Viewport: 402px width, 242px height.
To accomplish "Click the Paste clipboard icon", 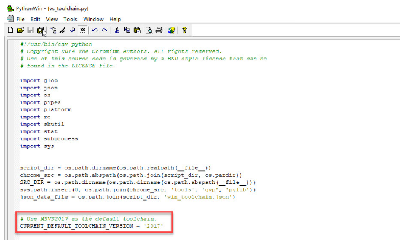I will pos(137,30).
